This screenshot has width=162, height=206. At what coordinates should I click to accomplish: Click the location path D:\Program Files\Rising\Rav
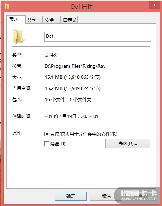tap(75, 66)
